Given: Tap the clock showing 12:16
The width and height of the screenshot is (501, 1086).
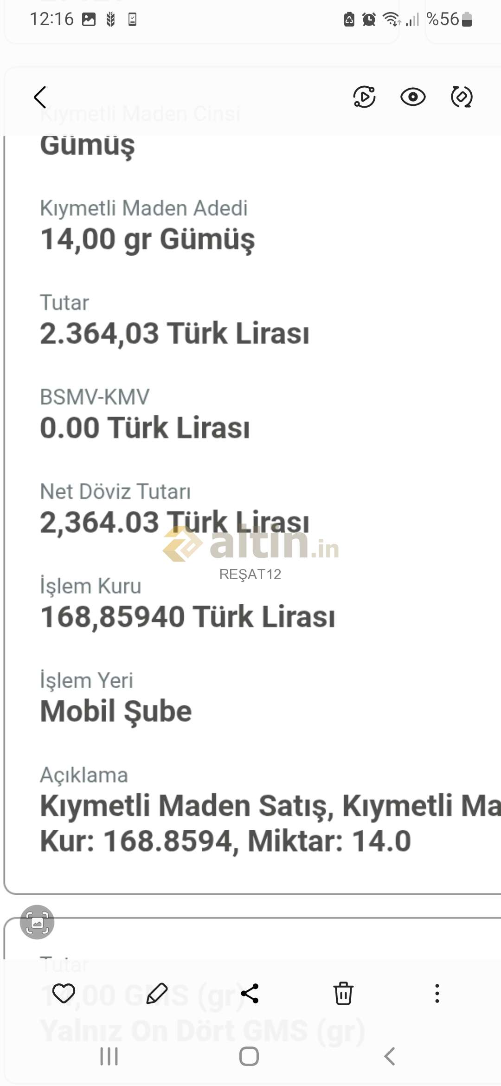Looking at the screenshot, I should tap(51, 19).
